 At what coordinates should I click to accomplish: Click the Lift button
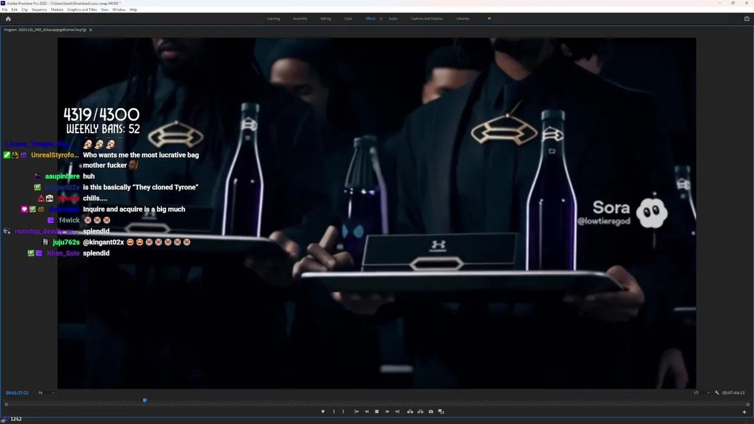tap(410, 412)
